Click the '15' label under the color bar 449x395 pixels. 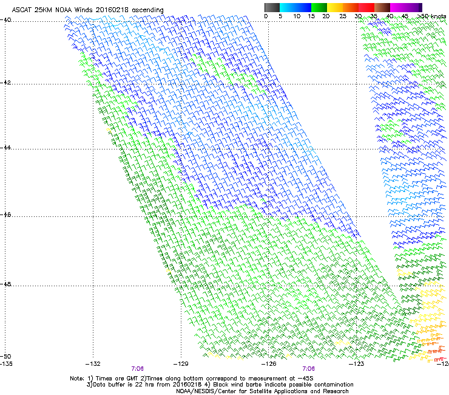311,16
